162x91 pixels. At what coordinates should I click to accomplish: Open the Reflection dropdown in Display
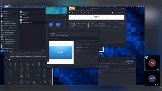point(90,53)
